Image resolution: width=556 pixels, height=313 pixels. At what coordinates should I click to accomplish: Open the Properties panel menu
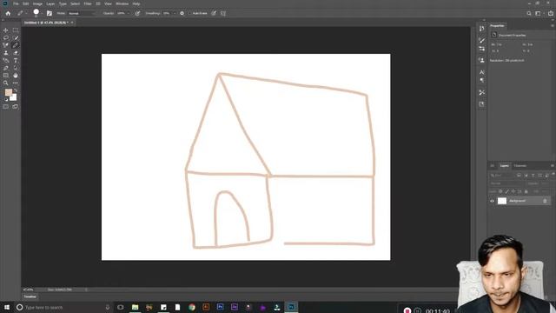(553, 25)
